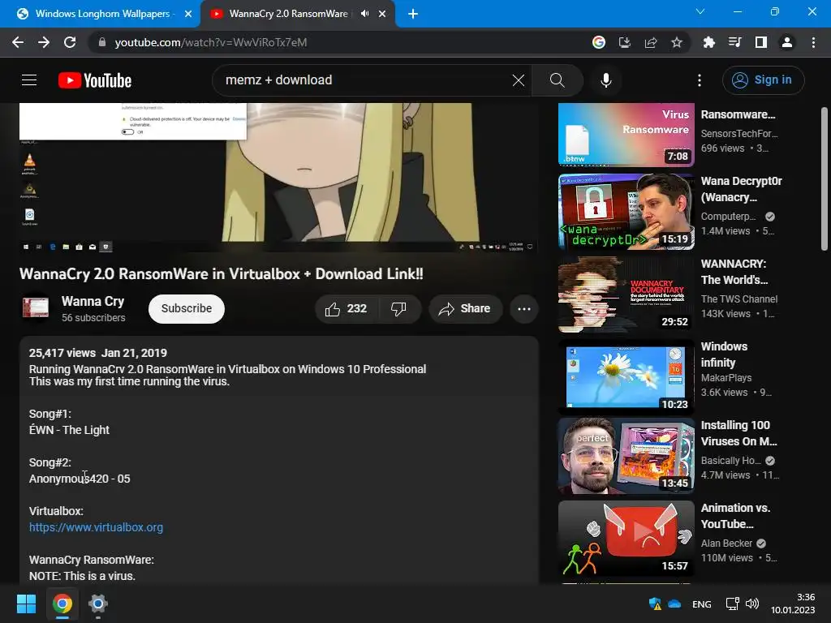
Task: Select the 'Anonymous420 - 05' line
Action: [80, 479]
